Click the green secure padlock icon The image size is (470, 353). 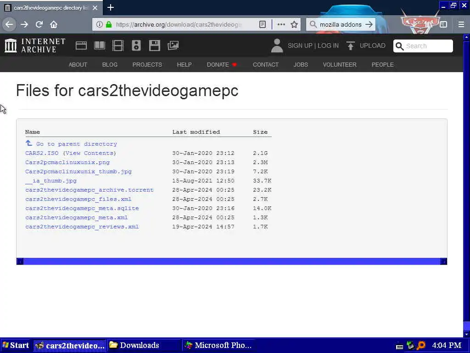click(x=109, y=24)
